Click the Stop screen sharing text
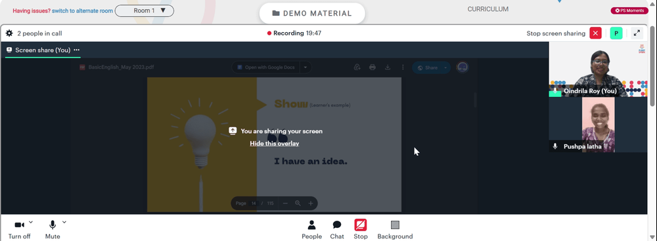 [556, 33]
